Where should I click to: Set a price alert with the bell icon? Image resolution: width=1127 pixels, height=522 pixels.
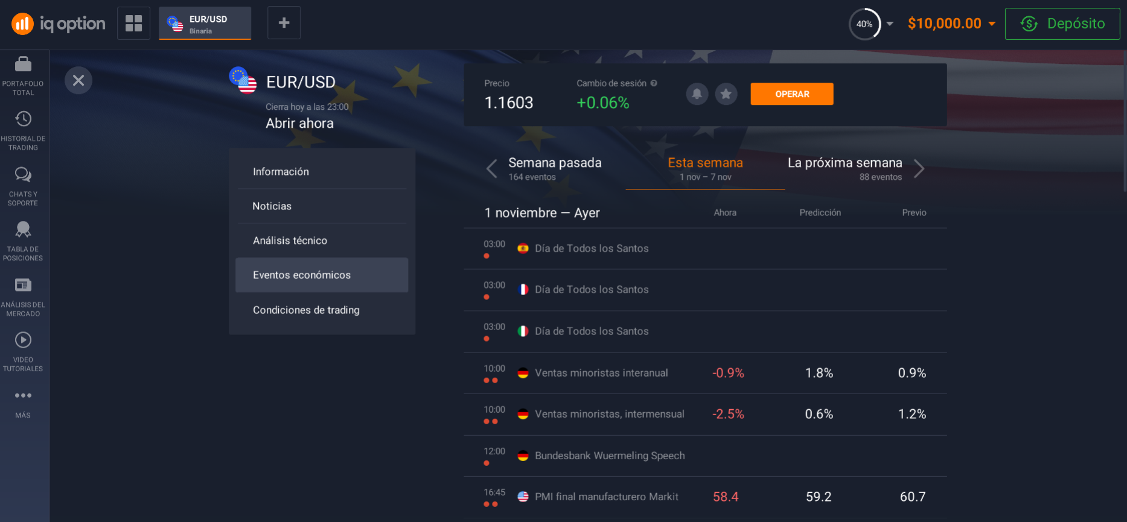pyautogui.click(x=697, y=94)
